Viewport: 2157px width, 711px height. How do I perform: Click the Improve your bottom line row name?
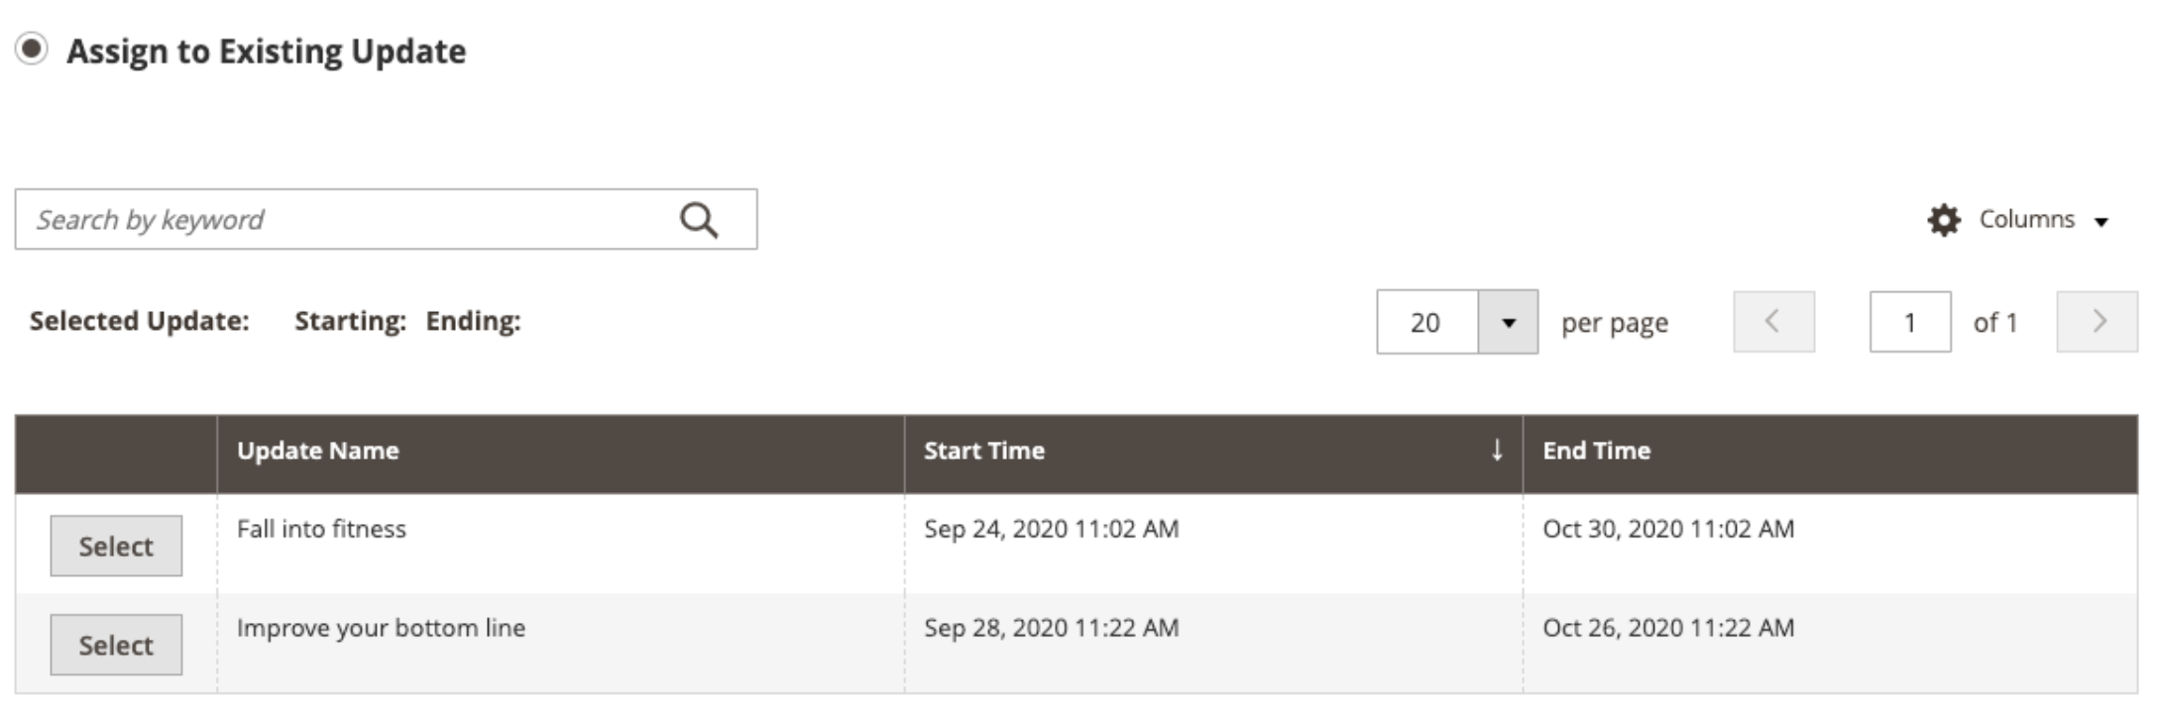(x=381, y=628)
